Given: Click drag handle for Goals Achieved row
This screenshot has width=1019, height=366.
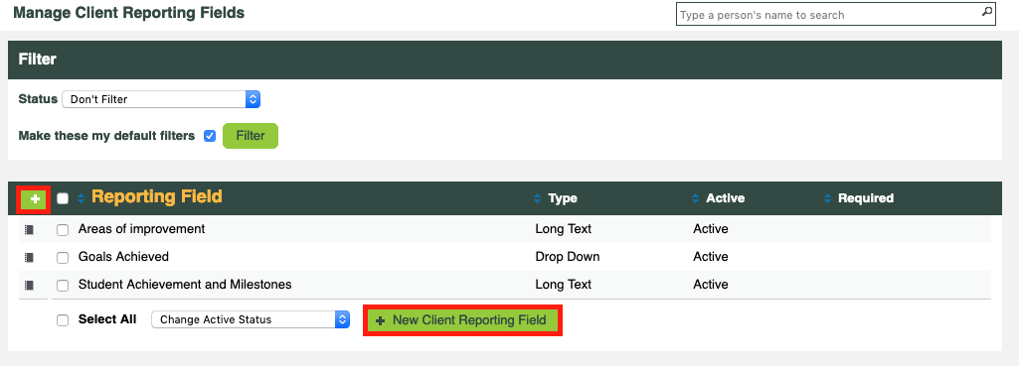Looking at the screenshot, I should click(29, 257).
